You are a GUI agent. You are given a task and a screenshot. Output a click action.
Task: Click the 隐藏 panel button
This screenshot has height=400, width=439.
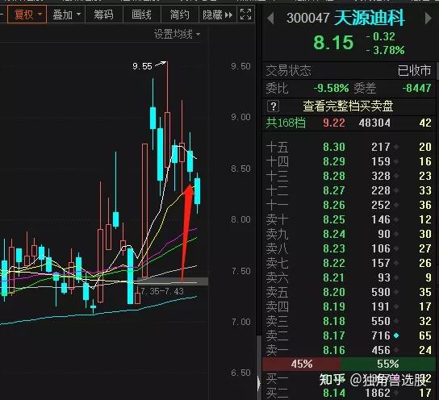(218, 15)
